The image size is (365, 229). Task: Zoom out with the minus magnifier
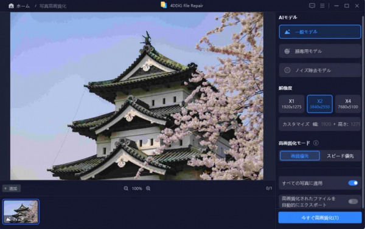[x=126, y=188]
